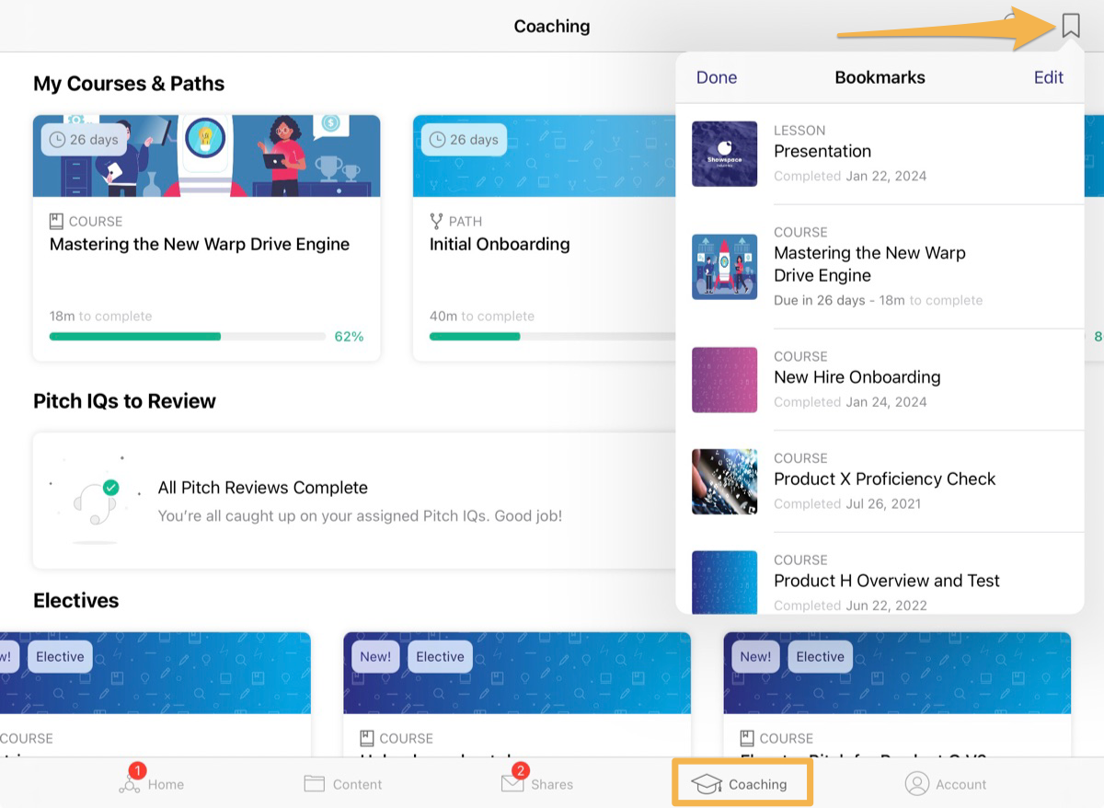Switch to the Home tab
This screenshot has height=808, width=1104.
[x=150, y=783]
